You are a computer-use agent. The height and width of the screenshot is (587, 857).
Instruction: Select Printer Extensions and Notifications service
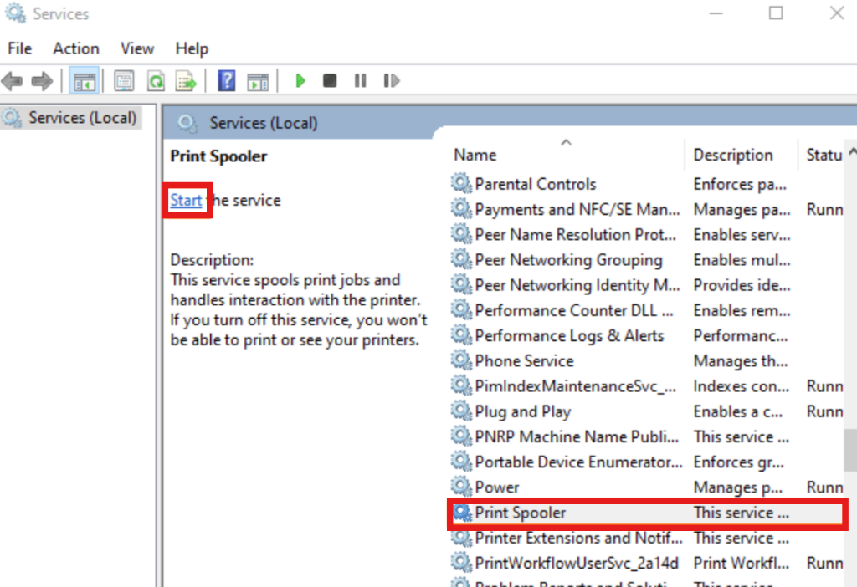tap(647, 538)
